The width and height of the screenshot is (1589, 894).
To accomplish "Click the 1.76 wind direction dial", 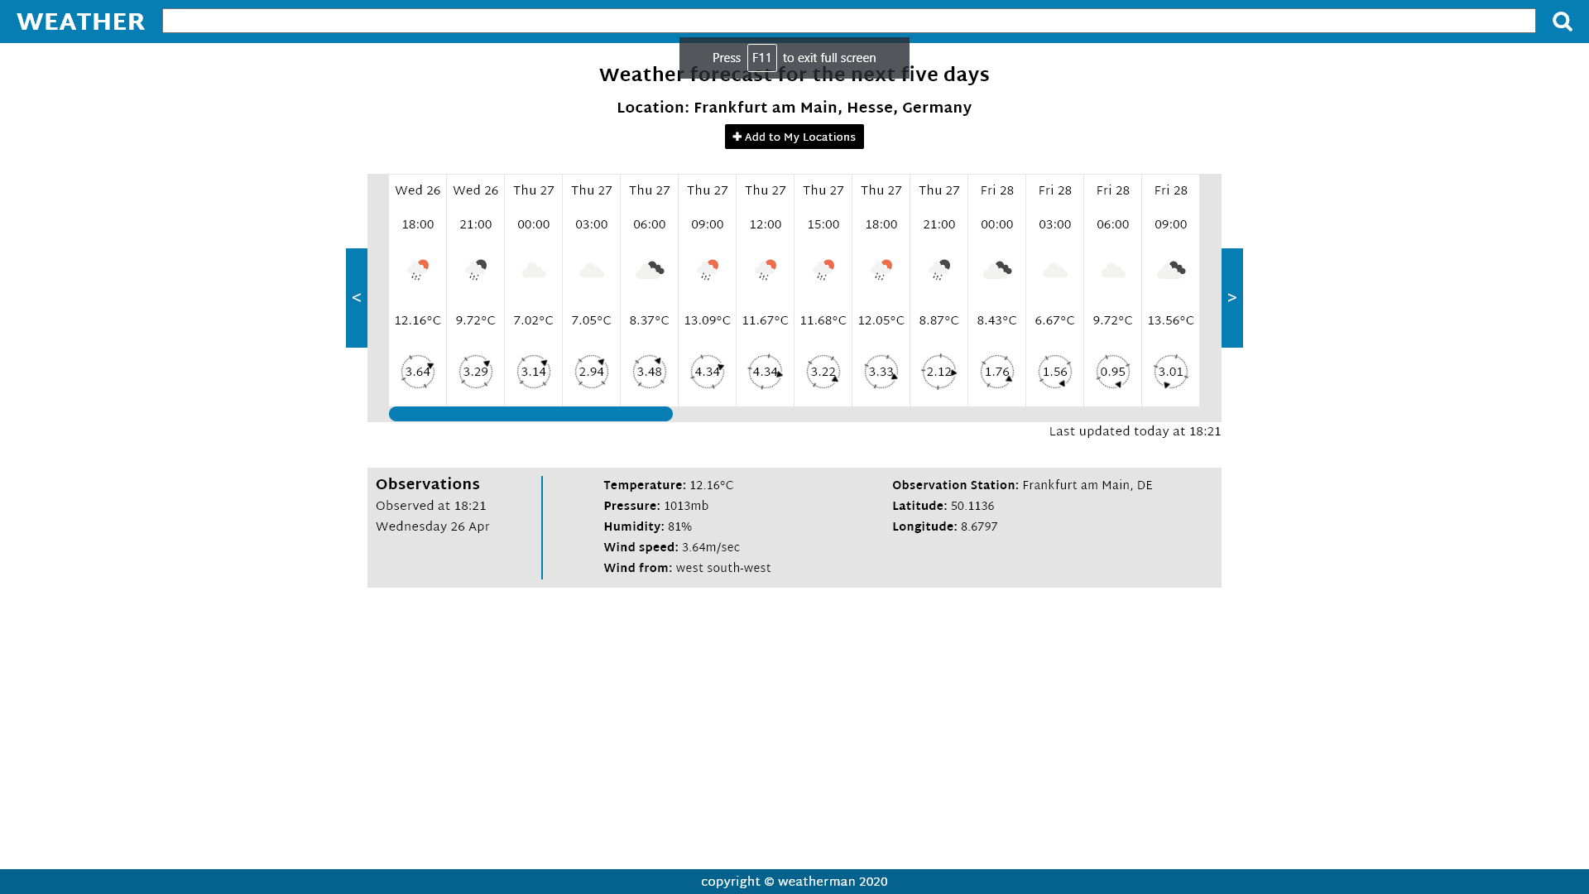I will [997, 372].
